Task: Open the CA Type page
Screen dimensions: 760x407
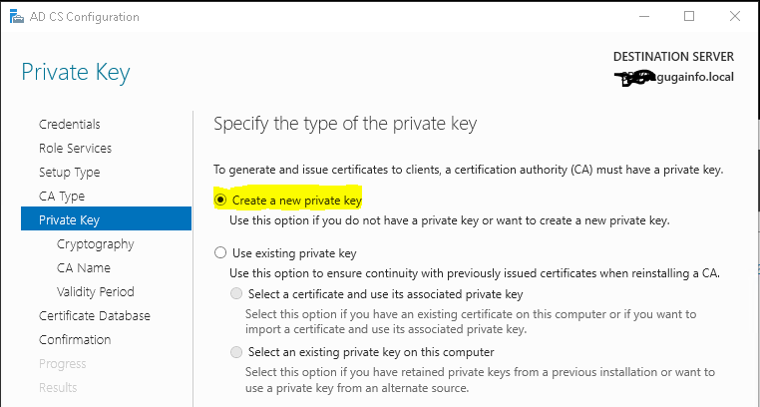Action: click(x=62, y=196)
